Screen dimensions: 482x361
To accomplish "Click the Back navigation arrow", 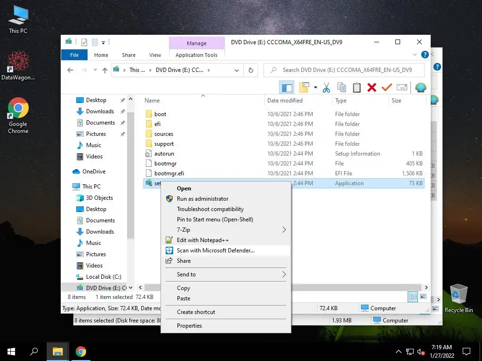I will [x=70, y=70].
